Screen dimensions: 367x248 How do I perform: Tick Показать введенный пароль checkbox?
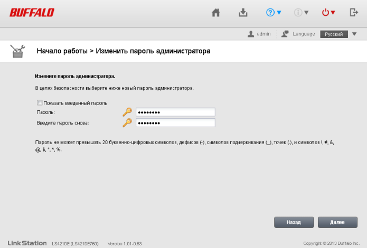pyautogui.click(x=40, y=103)
